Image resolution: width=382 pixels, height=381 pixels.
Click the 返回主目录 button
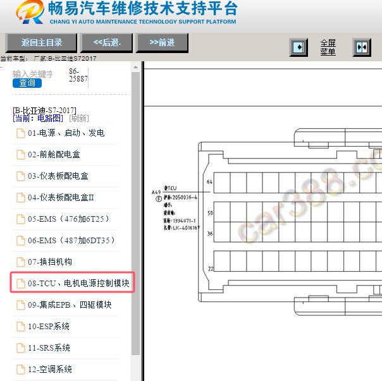click(x=41, y=43)
